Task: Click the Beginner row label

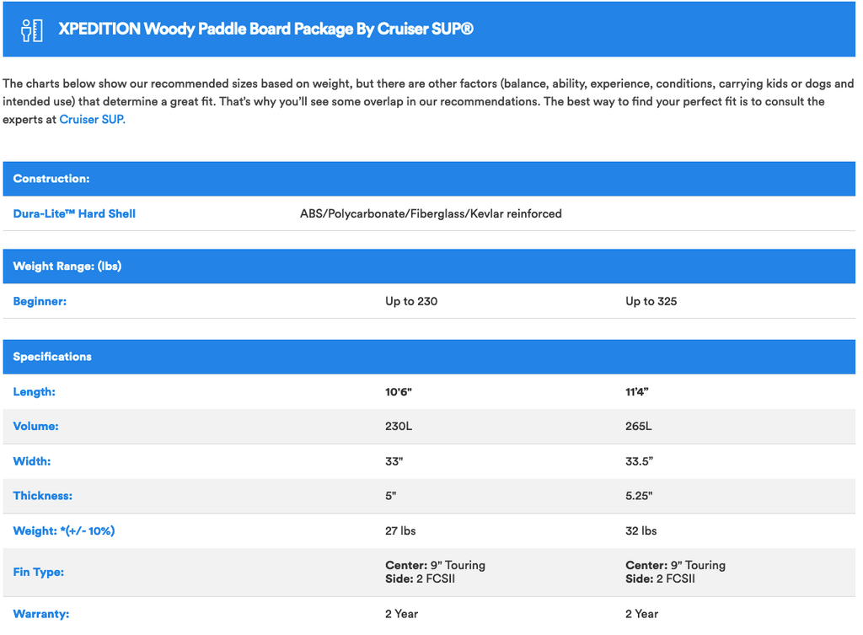Action: click(40, 301)
